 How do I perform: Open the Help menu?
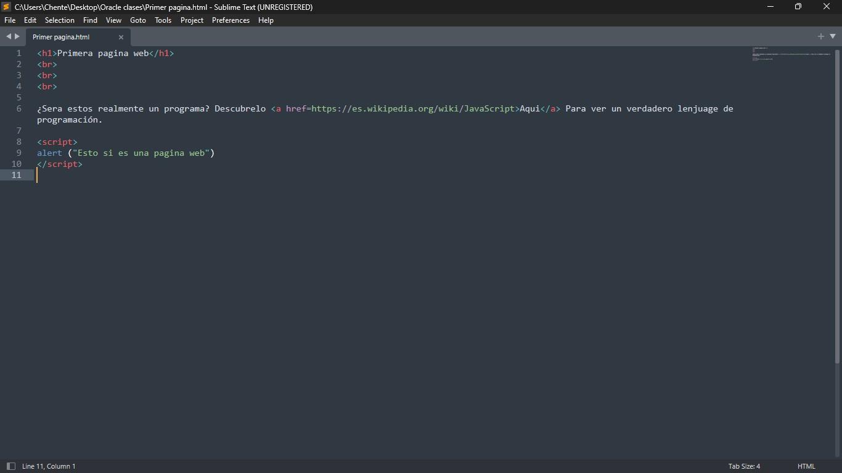click(x=266, y=20)
